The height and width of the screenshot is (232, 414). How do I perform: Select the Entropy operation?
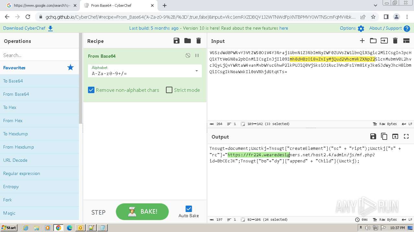pyautogui.click(x=39, y=187)
